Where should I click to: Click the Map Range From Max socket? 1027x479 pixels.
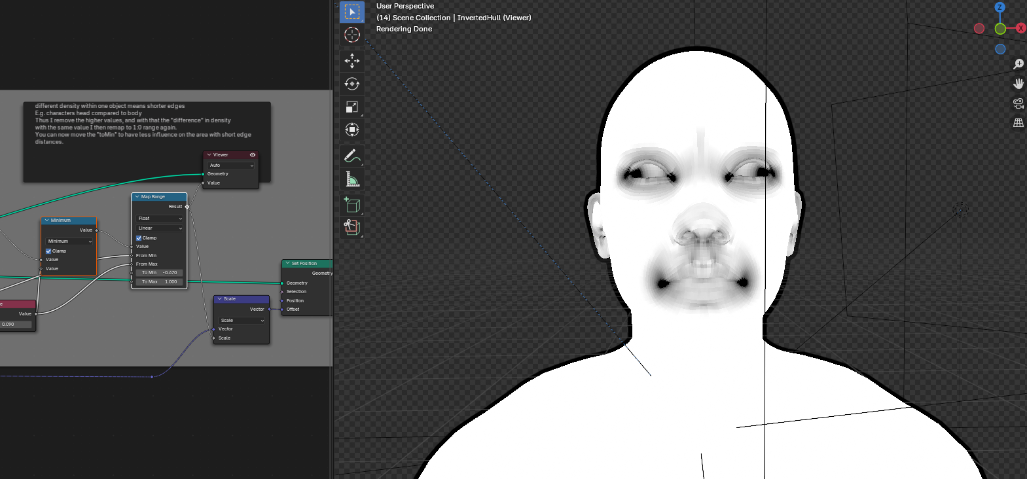tap(132, 264)
